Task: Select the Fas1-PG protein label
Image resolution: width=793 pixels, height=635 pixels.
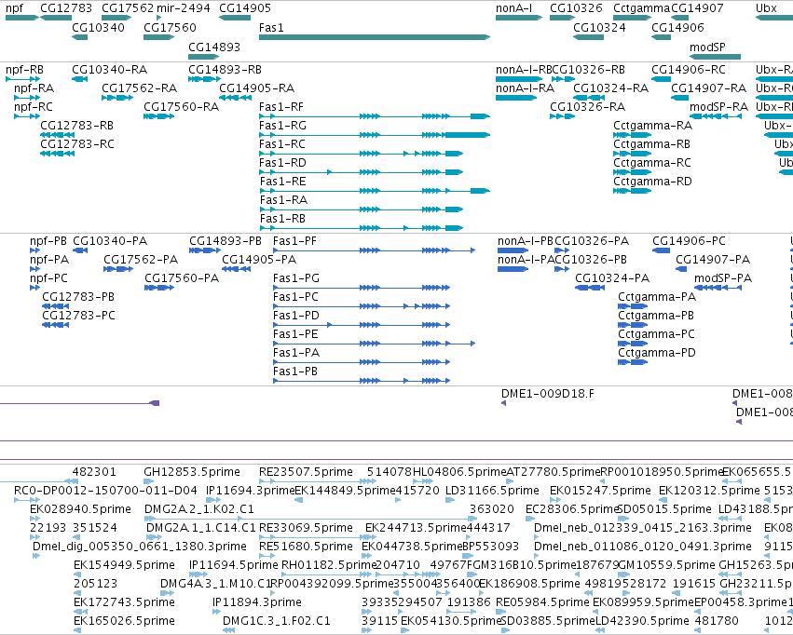Action: [295, 278]
